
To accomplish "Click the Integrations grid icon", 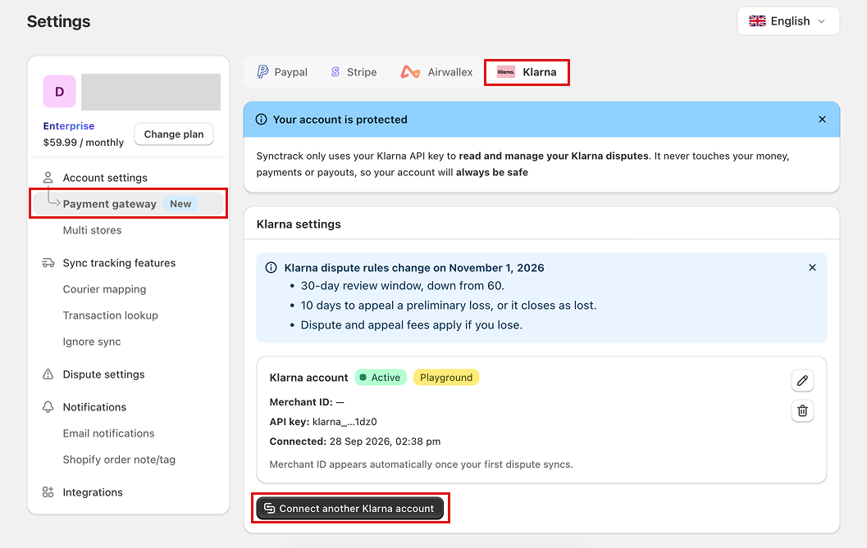I will [x=48, y=492].
